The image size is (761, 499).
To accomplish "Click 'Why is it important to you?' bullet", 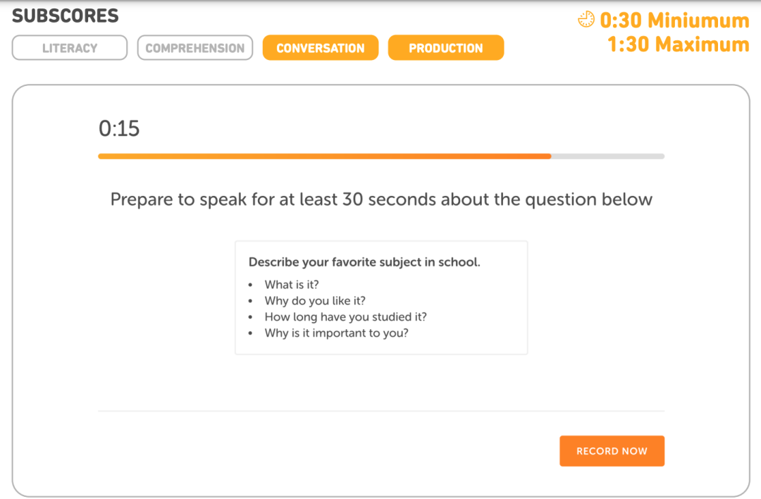I will 336,333.
